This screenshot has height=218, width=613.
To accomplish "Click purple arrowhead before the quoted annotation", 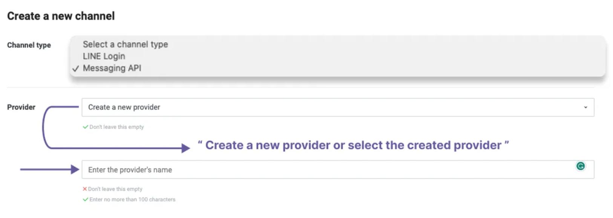I will point(185,148).
